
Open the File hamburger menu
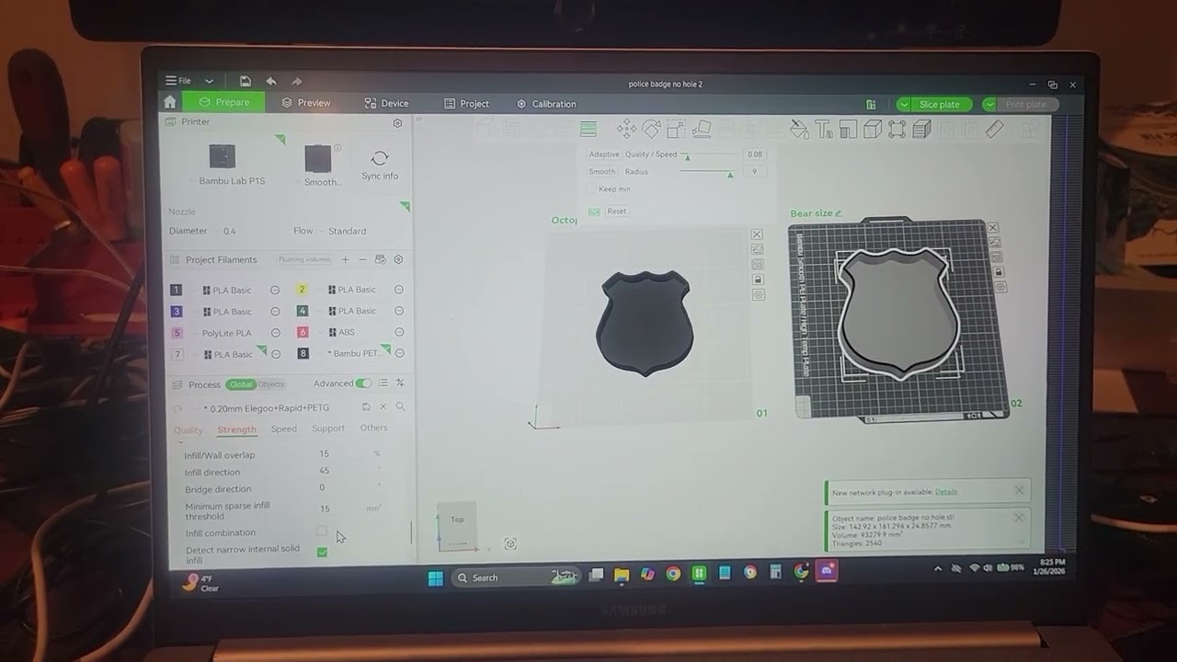pyautogui.click(x=178, y=81)
